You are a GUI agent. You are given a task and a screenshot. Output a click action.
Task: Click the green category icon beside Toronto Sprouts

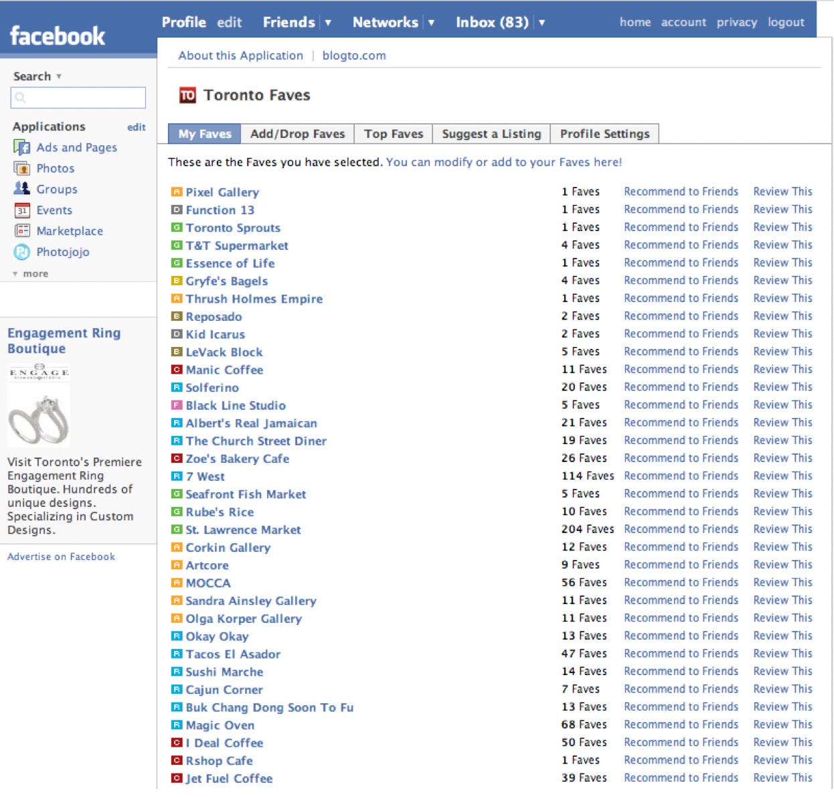click(x=177, y=228)
